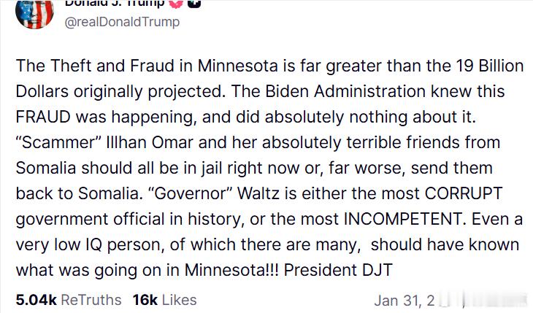Screen dimensions: 533x313
Task: View the 16k Likes count
Action: (x=145, y=299)
